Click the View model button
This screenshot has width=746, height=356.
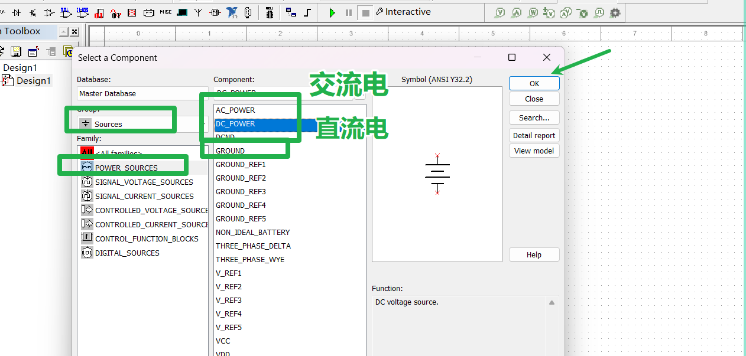(x=534, y=151)
